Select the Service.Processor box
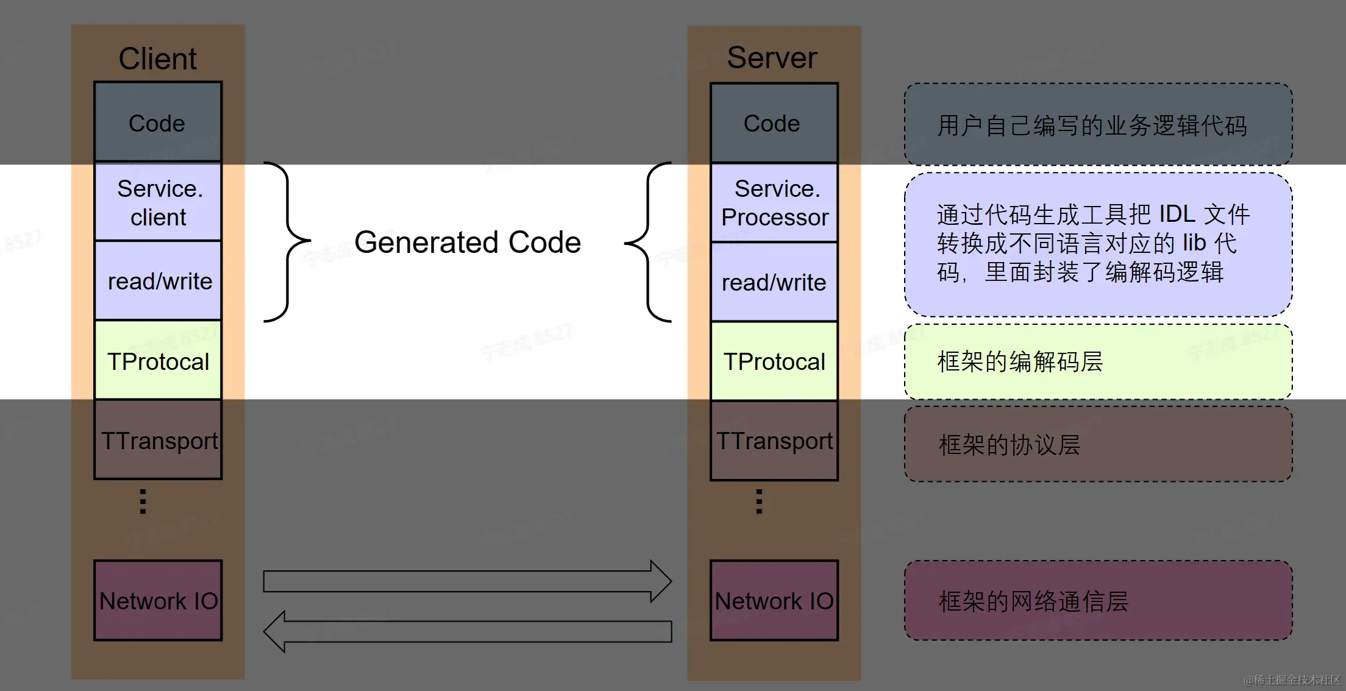 [774, 203]
